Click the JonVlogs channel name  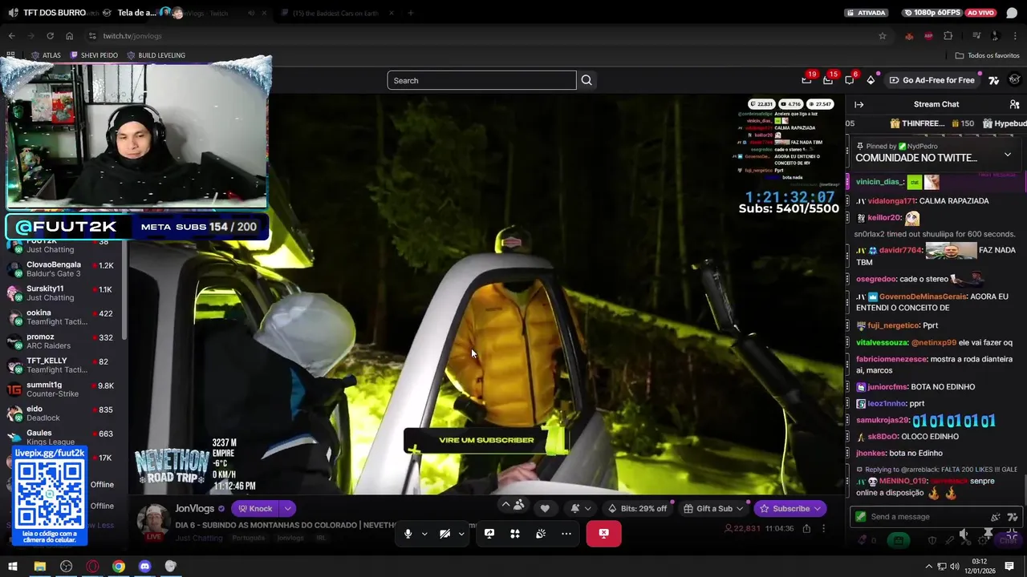(x=195, y=508)
